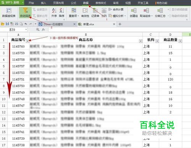Viewport: 191px width, 148px height.
Task: Open the 商品编号 filter dropdown arrow
Action: pyautogui.click(x=28, y=41)
